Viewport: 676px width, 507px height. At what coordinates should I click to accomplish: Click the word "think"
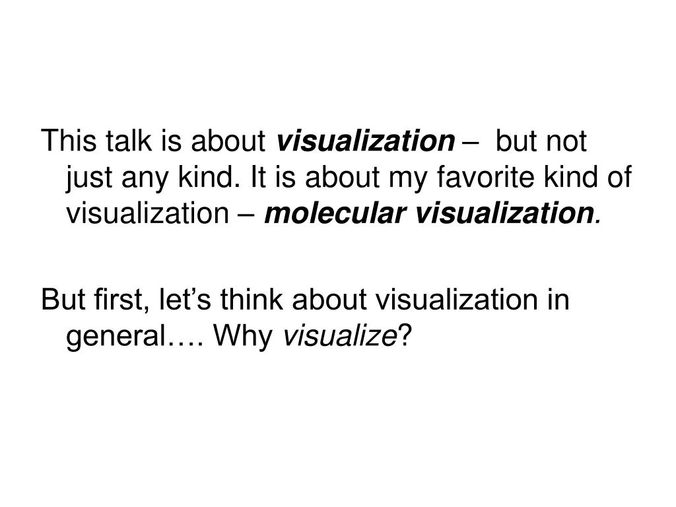click(252, 299)
